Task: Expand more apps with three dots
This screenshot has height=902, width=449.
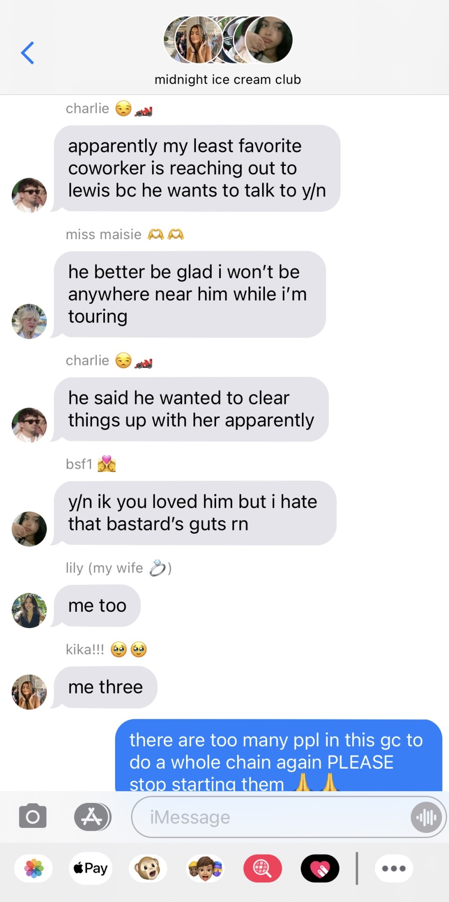Action: pyautogui.click(x=394, y=868)
